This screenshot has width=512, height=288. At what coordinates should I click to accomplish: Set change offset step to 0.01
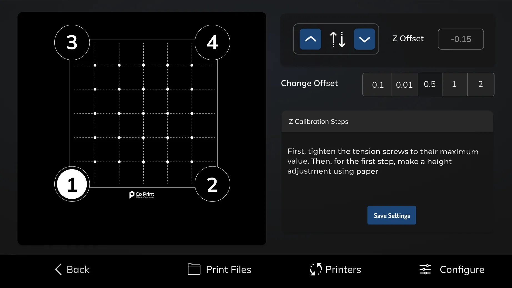[405, 85]
